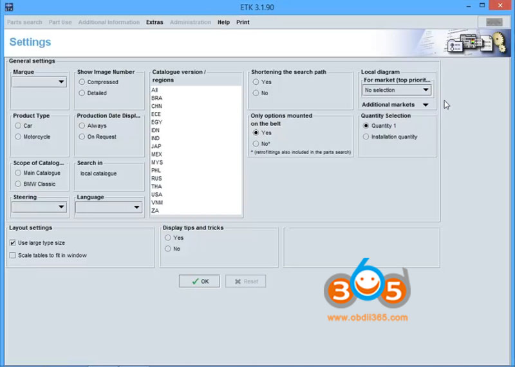Select All in catalogue regions list

pos(196,90)
